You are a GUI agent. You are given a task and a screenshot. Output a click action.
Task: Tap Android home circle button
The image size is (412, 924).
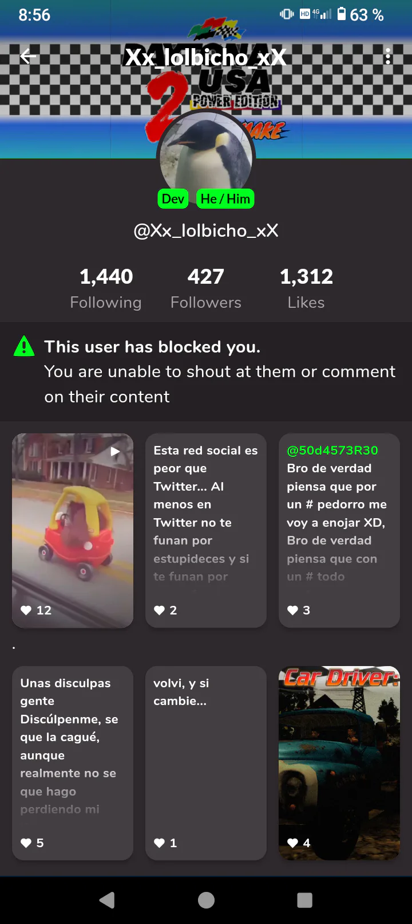tap(206, 900)
